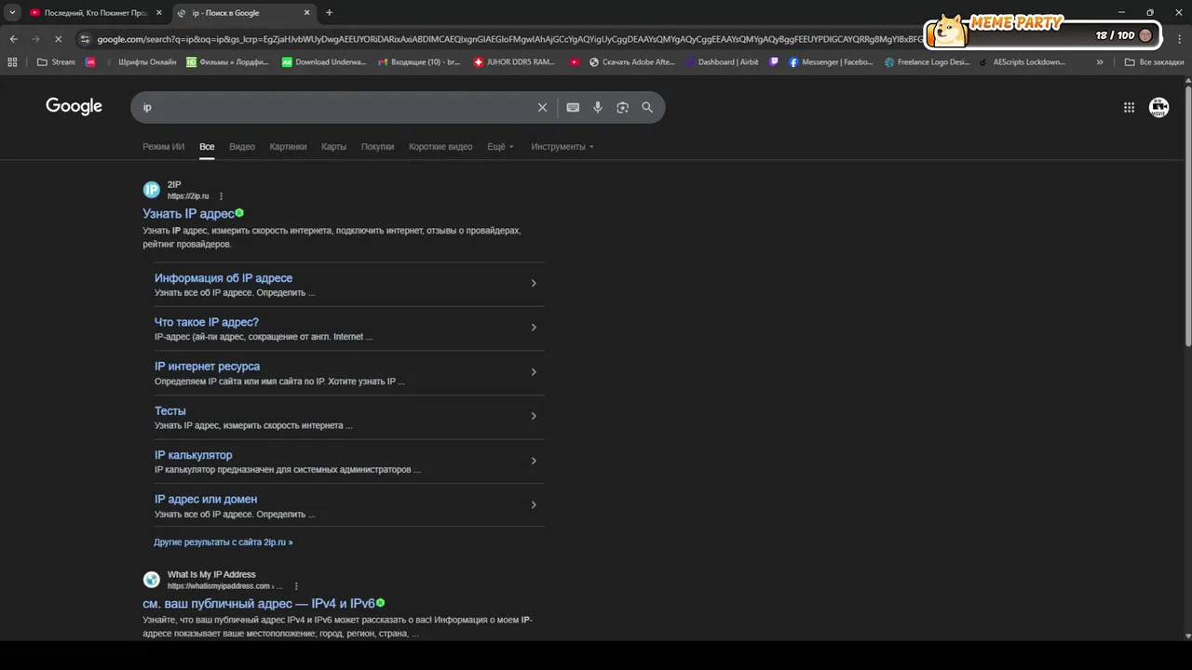View site information icon in address bar
1192x670 pixels.
85,39
